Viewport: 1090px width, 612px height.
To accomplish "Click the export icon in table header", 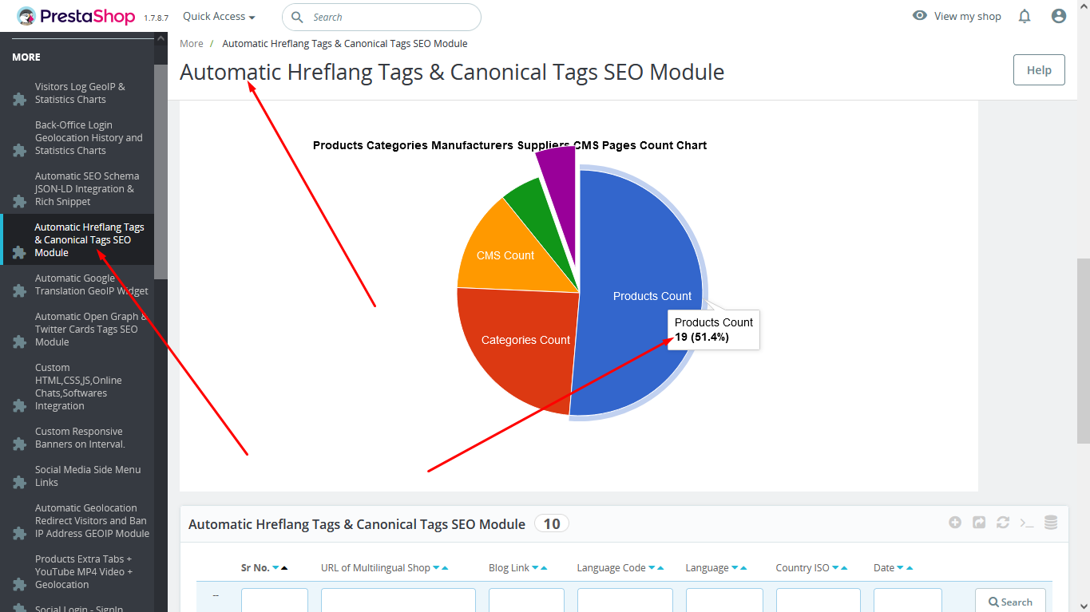I will point(979,523).
